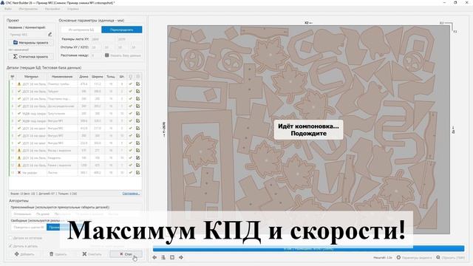Open the Настройки menu
Screen dimensions: 473x266
pos(52,9)
